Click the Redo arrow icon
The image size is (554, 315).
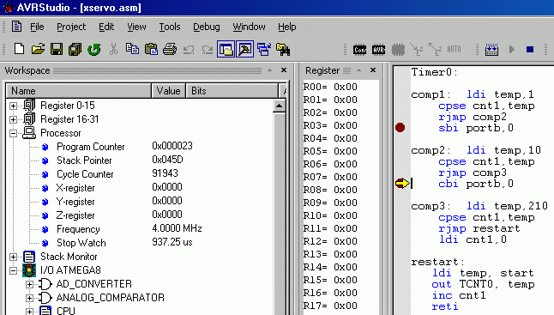coord(207,50)
